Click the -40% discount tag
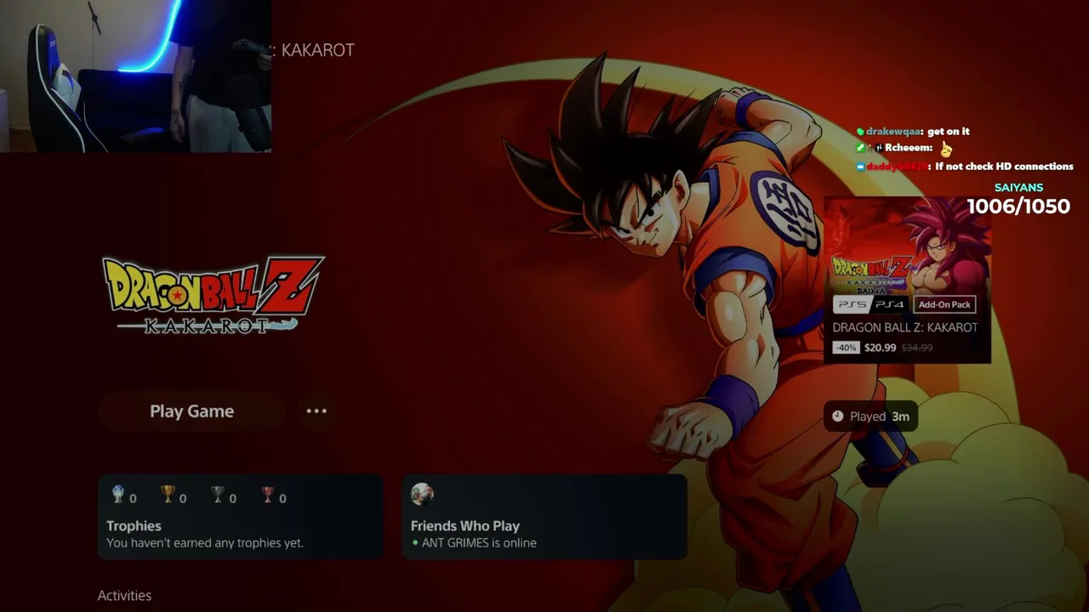 (x=846, y=348)
